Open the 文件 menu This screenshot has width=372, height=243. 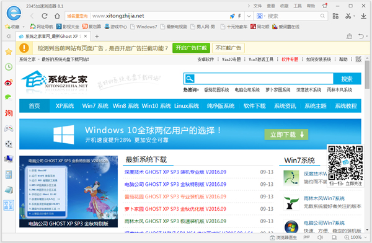pyautogui.click(x=257, y=6)
